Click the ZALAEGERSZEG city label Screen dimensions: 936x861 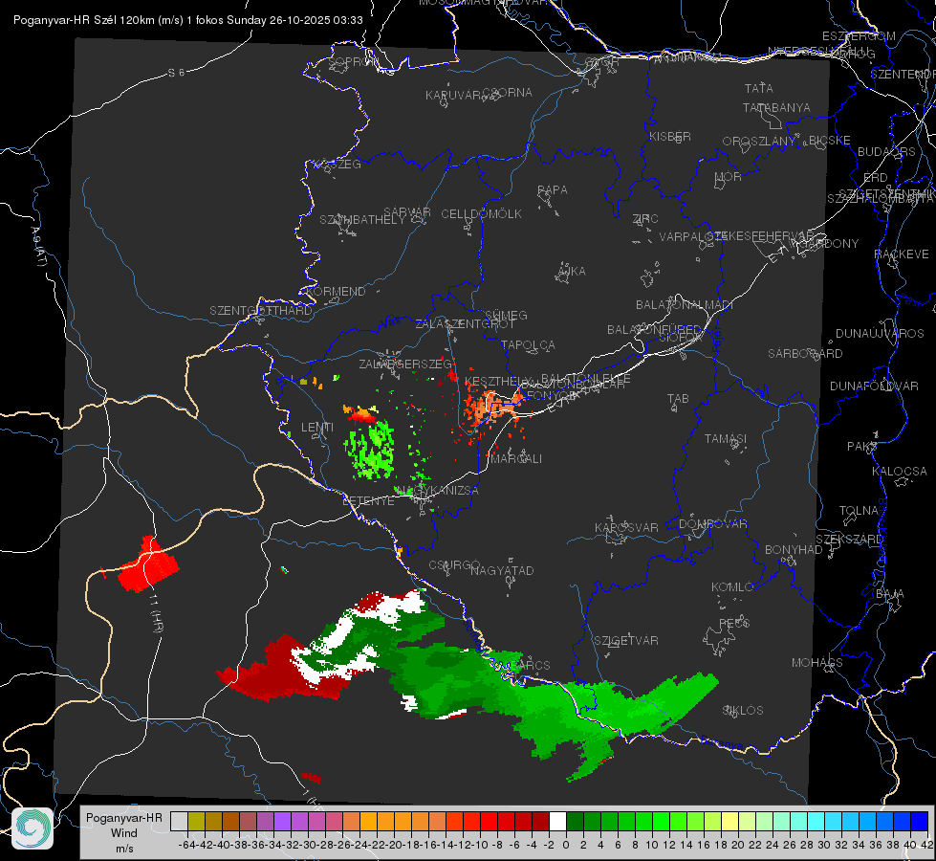pos(405,364)
